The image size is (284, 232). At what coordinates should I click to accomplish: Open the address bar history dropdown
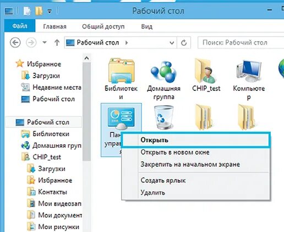coord(172,43)
